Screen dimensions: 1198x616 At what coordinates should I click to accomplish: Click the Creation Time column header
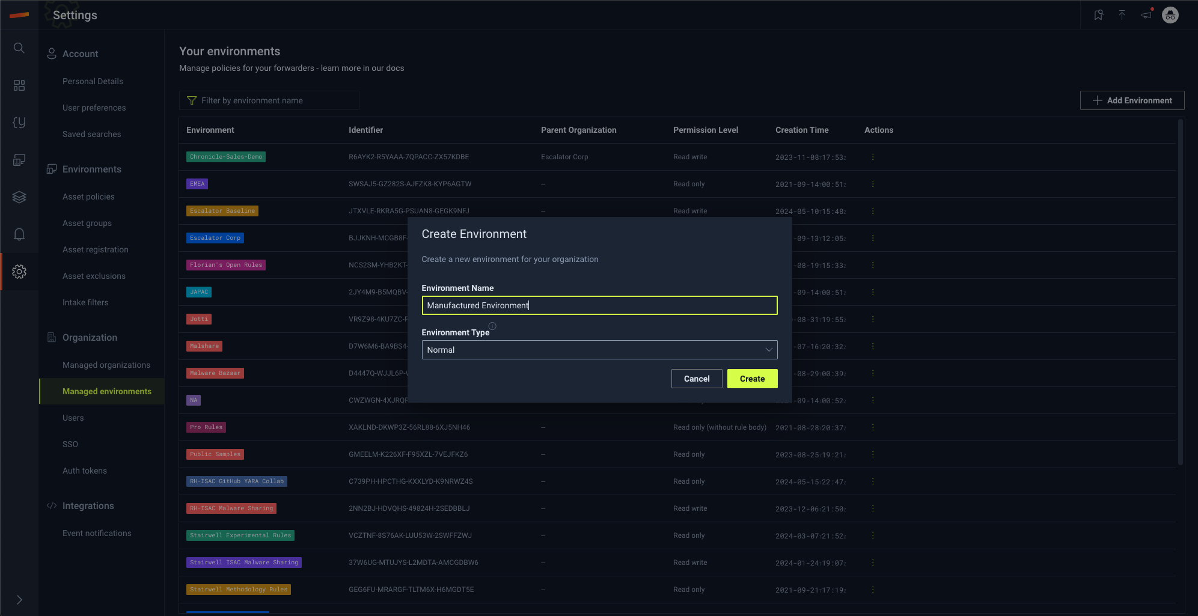point(802,130)
